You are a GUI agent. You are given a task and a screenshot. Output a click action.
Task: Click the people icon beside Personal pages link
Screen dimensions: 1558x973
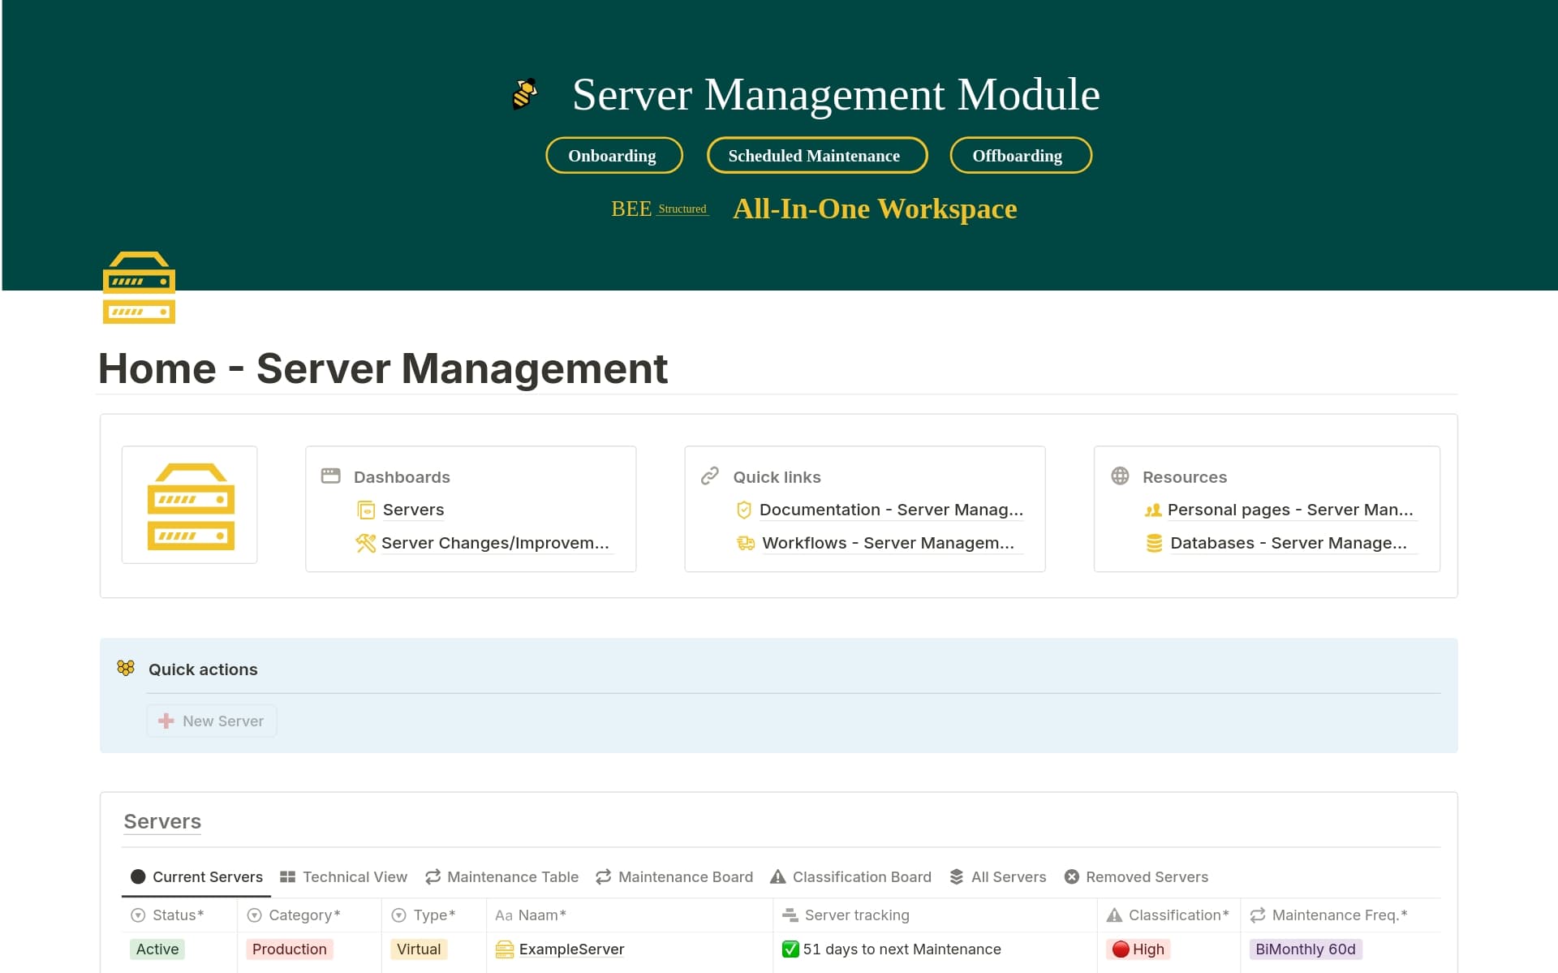coord(1153,510)
